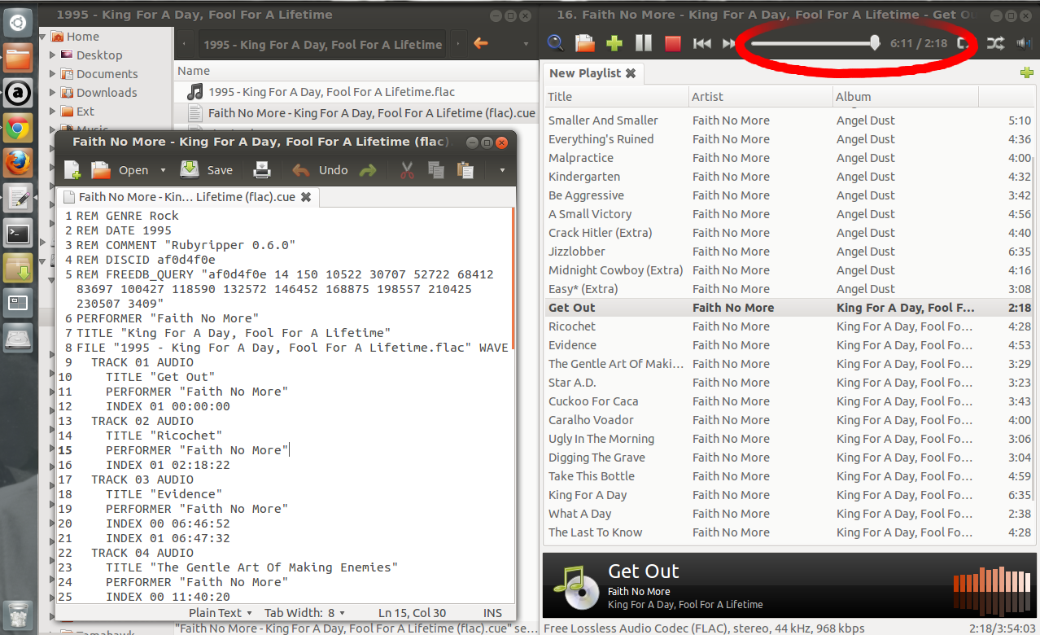Click the 'REM GENRE Rock' line in the editor
1040x635 pixels.
click(128, 216)
